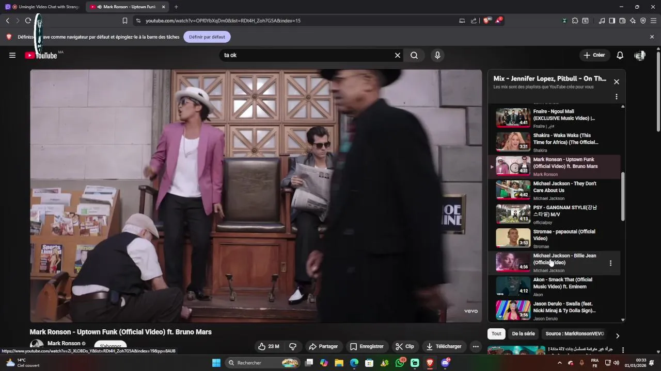Open the account avatar menu

coord(640,55)
